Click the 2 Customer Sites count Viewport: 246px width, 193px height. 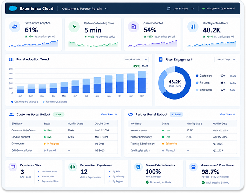coord(47,171)
